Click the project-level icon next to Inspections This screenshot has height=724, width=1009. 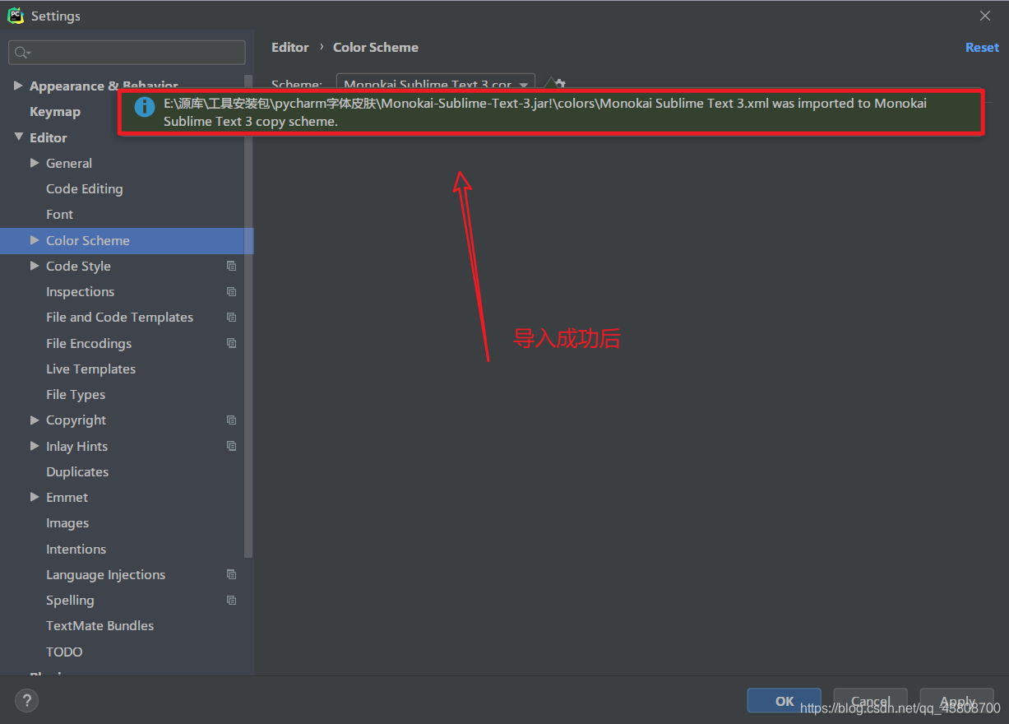232,291
